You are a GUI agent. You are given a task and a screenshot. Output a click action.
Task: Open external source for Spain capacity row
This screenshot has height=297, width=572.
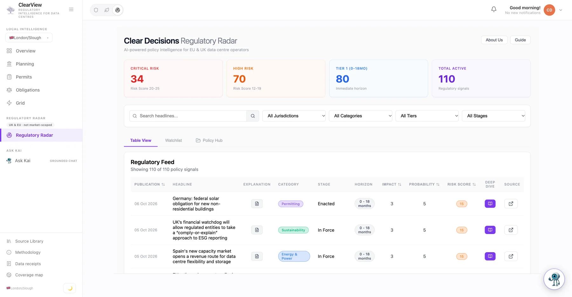click(x=511, y=256)
